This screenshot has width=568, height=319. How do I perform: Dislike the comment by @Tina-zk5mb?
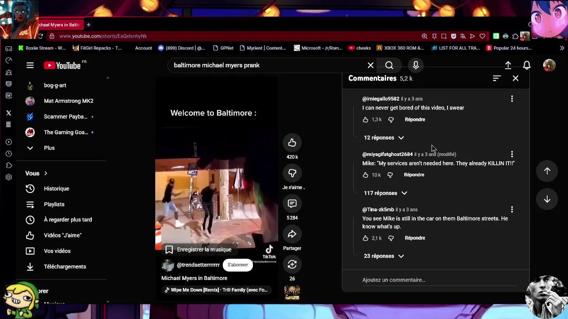coord(391,238)
